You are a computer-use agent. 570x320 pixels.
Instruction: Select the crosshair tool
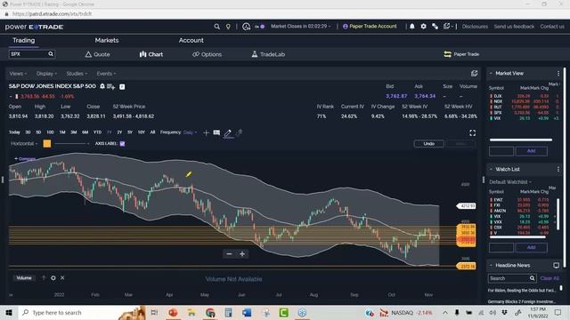click(206, 132)
